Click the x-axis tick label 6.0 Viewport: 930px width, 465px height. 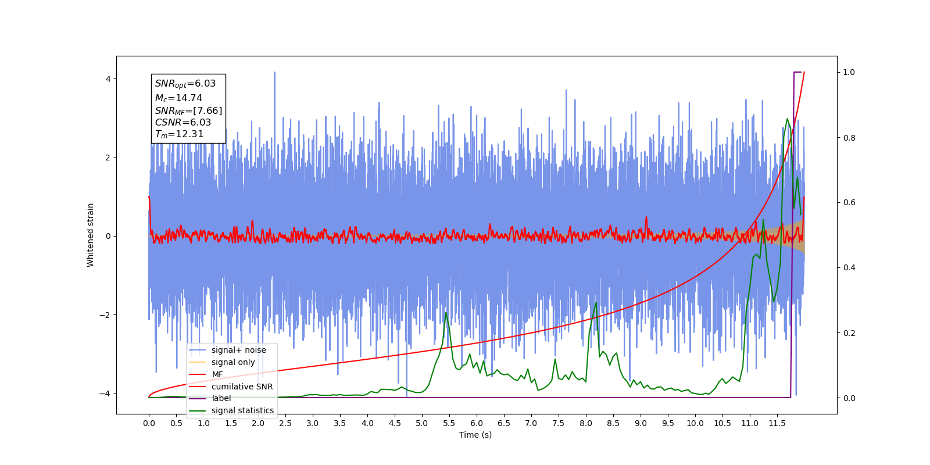click(x=477, y=423)
